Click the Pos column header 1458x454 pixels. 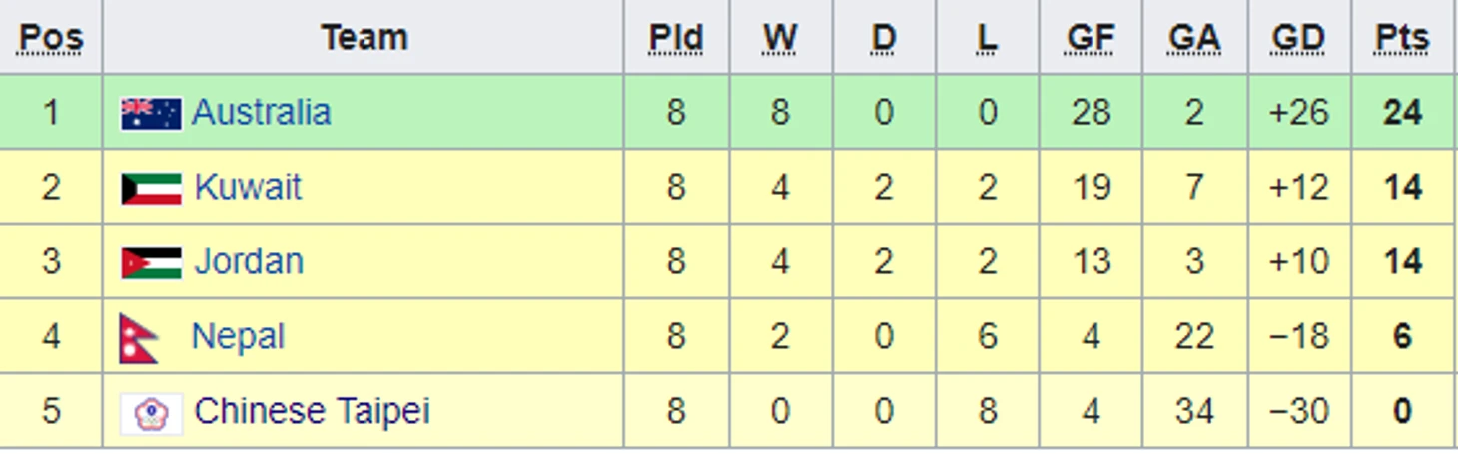pyautogui.click(x=51, y=38)
